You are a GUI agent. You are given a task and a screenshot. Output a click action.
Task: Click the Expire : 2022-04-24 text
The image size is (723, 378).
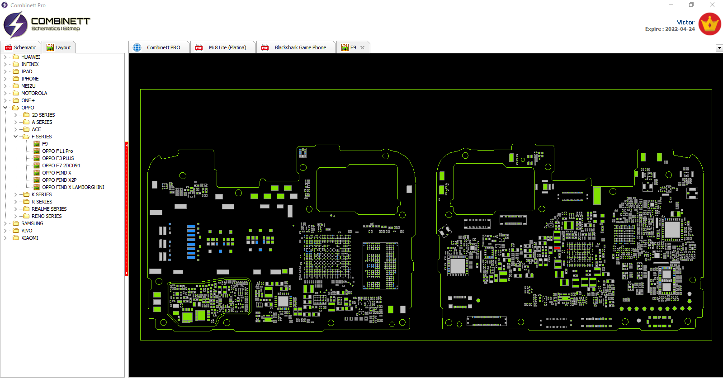pyautogui.click(x=670, y=29)
